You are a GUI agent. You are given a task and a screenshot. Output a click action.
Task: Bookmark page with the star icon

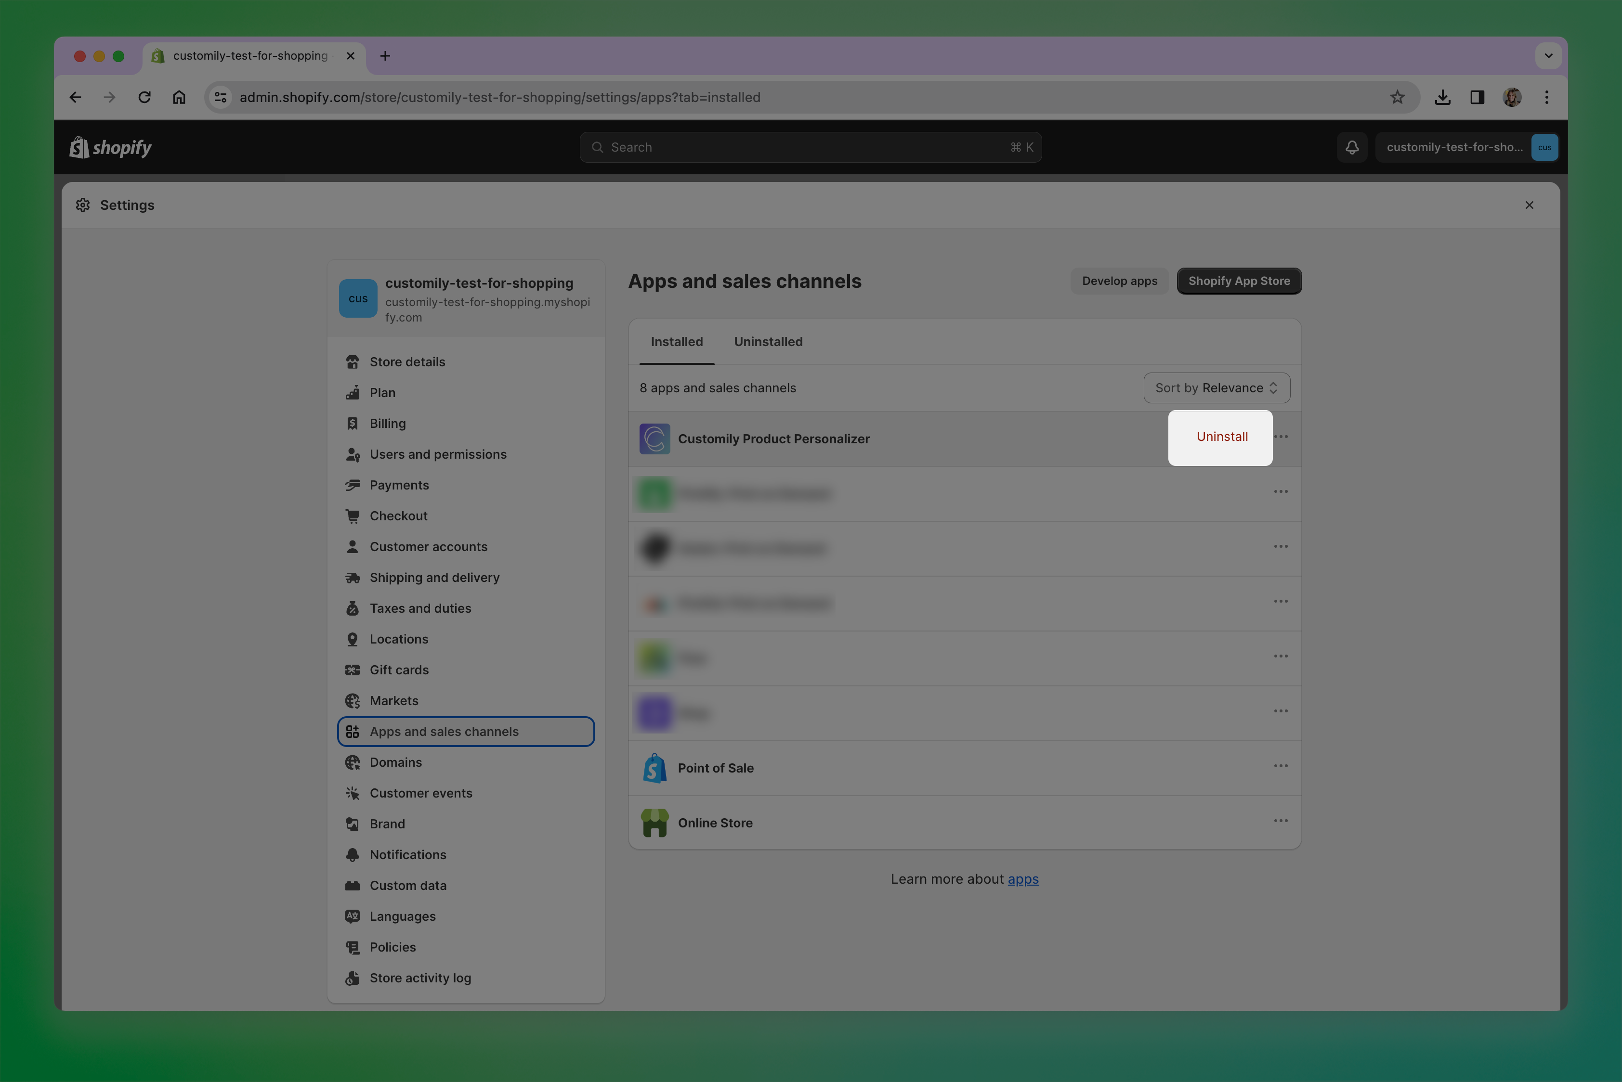coord(1397,97)
